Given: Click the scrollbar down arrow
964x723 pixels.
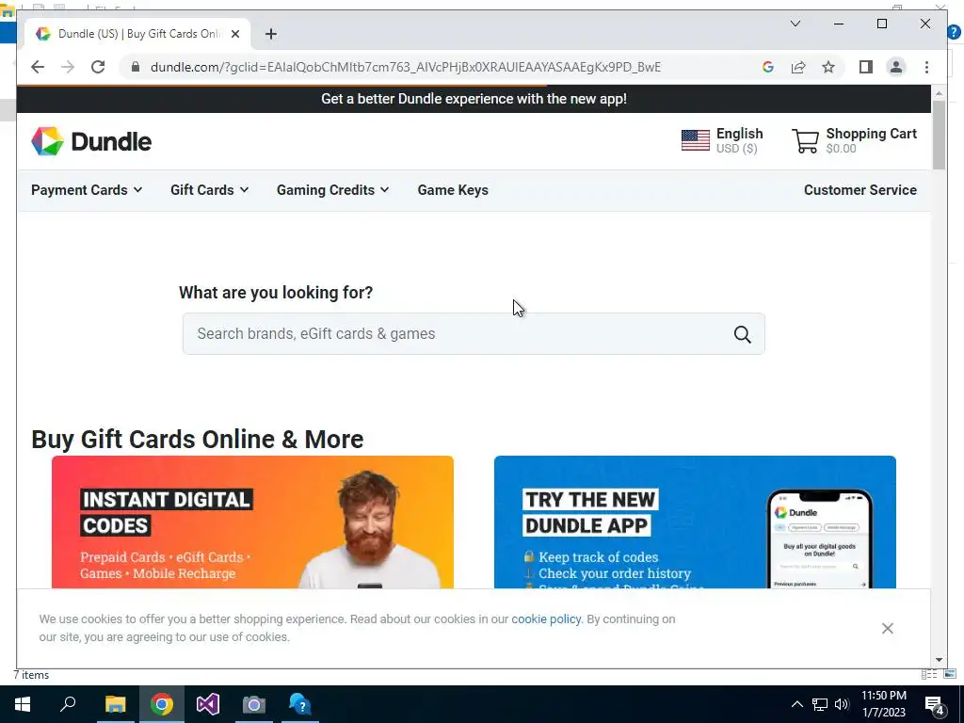Looking at the screenshot, I should click(x=939, y=660).
